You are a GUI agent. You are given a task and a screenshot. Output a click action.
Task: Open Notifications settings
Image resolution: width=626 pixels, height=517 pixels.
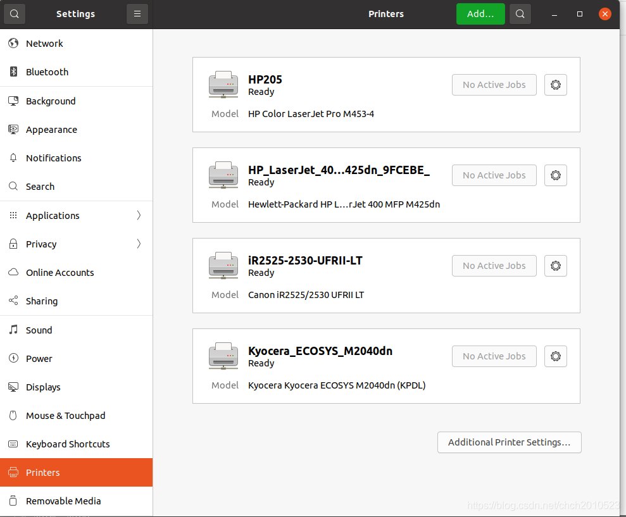pos(76,158)
